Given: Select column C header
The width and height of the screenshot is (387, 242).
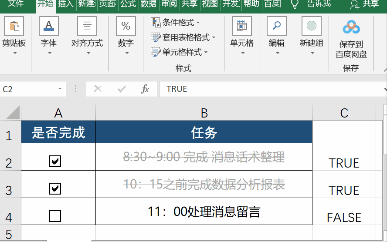Looking at the screenshot, I should pos(344,113).
